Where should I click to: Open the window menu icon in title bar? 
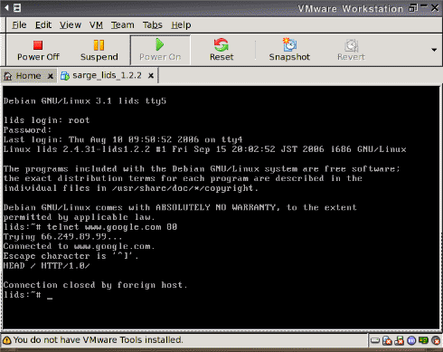point(17,8)
